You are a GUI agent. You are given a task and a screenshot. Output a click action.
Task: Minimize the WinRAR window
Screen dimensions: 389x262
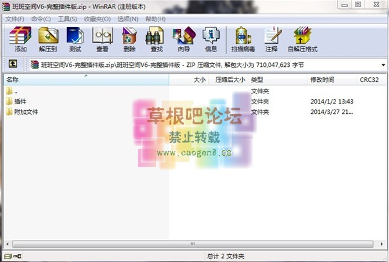click(345, 5)
